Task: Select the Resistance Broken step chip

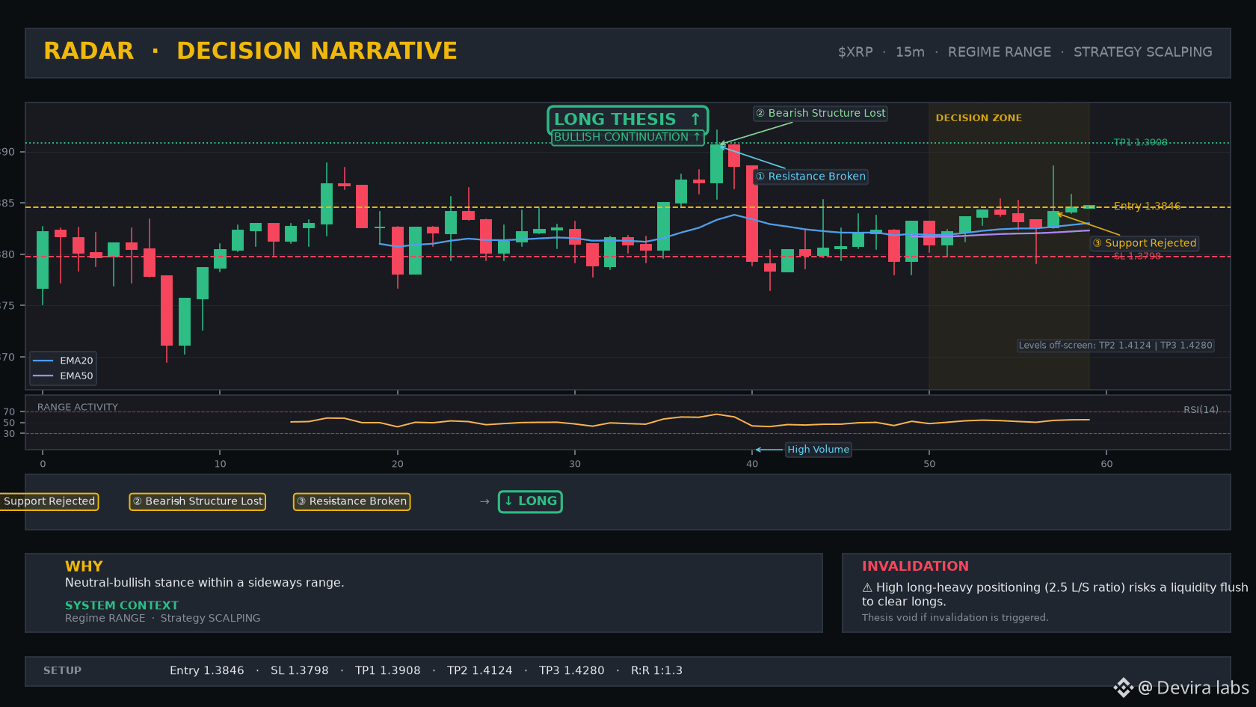Action: point(351,501)
